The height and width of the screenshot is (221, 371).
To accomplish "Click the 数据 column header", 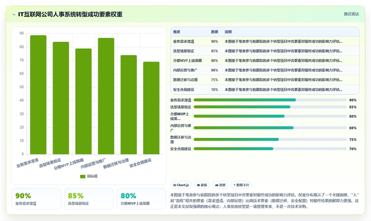I will (214, 32).
